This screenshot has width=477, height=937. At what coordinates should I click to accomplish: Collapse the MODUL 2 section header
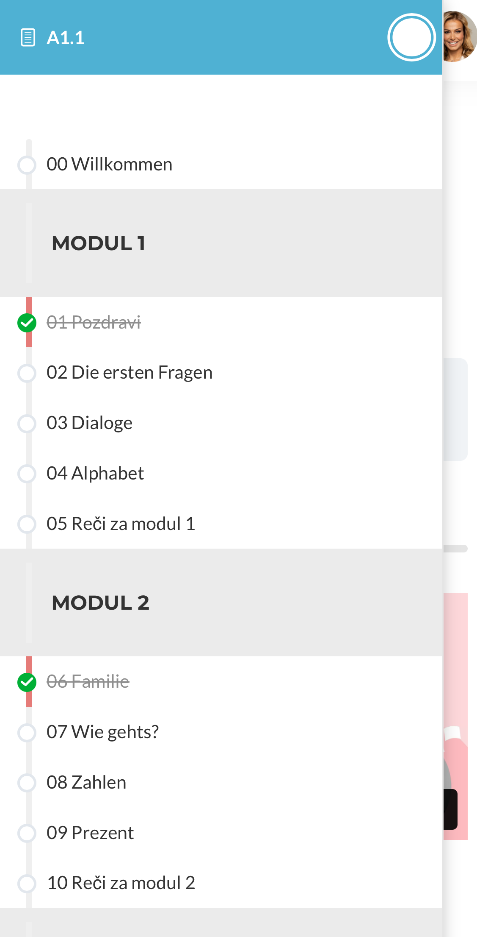pyautogui.click(x=100, y=603)
